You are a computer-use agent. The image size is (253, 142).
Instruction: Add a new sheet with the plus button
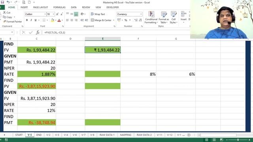pos(189,135)
